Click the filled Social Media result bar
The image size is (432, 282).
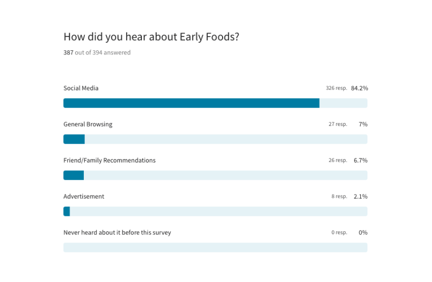coord(191,103)
